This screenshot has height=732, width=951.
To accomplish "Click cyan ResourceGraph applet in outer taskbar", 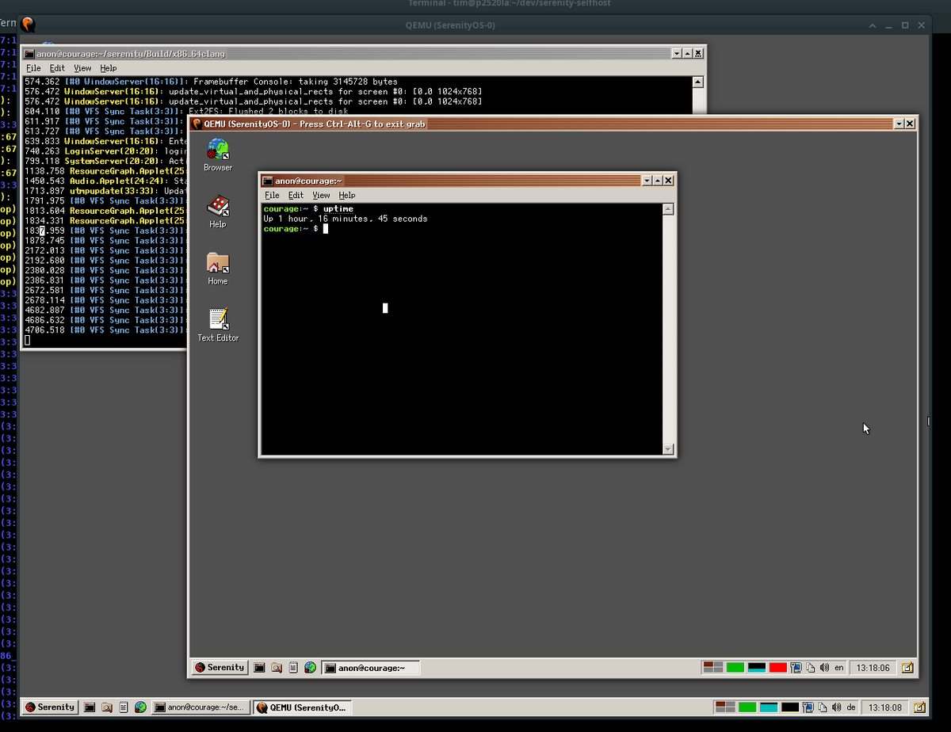I will click(769, 707).
